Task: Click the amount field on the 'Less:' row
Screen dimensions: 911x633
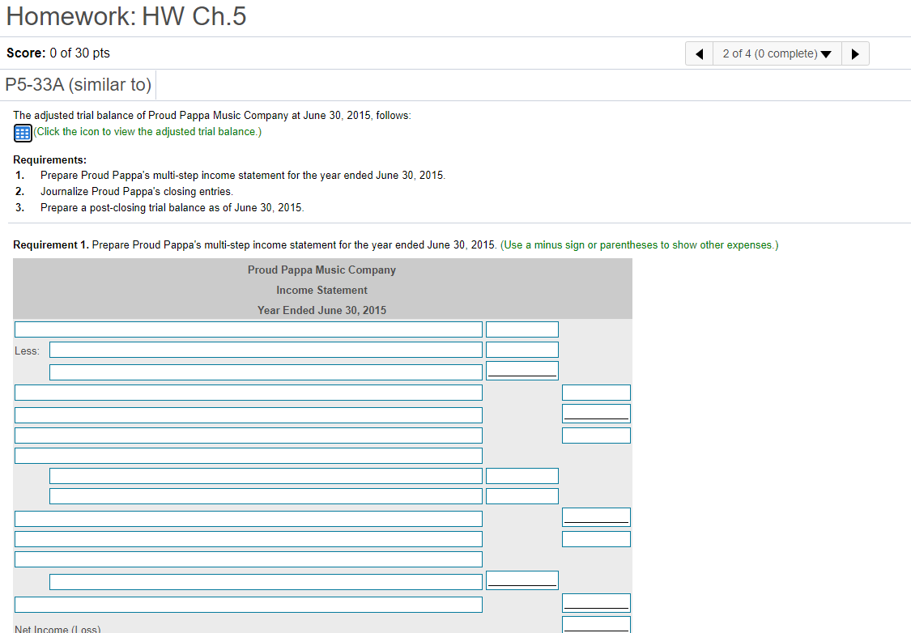Action: [521, 350]
